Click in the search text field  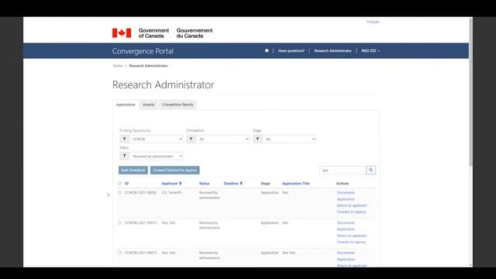(343, 170)
